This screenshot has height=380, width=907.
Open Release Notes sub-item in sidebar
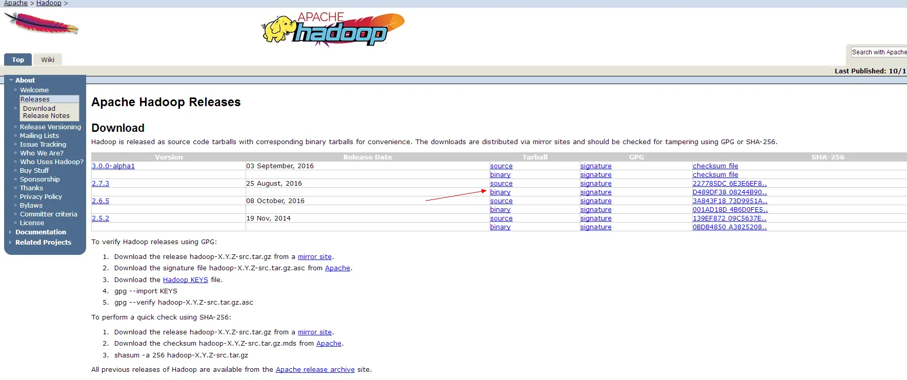point(46,116)
